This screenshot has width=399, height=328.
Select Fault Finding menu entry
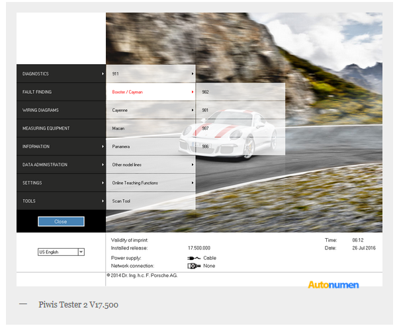click(61, 92)
